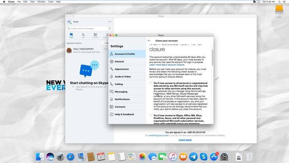Click the 'Learn more' link below sign-in info
Viewport: 289px width, 163px height.
[185, 140]
